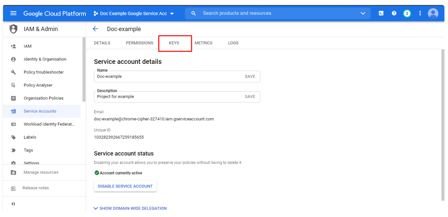This screenshot has height=217, width=448.
Task: Click DISABLE SERVICE ACCOUNT button
Action: 125,186
